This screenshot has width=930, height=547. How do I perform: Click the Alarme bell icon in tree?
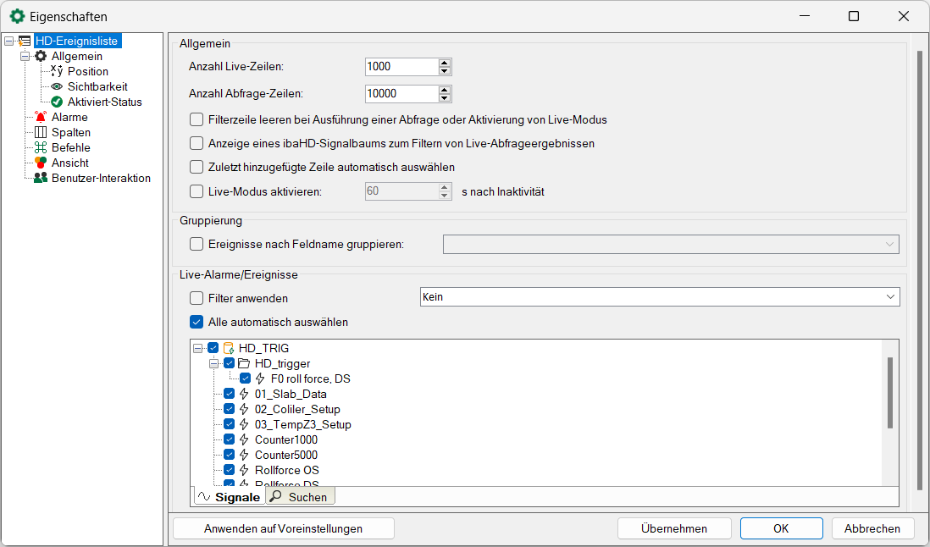click(x=41, y=118)
